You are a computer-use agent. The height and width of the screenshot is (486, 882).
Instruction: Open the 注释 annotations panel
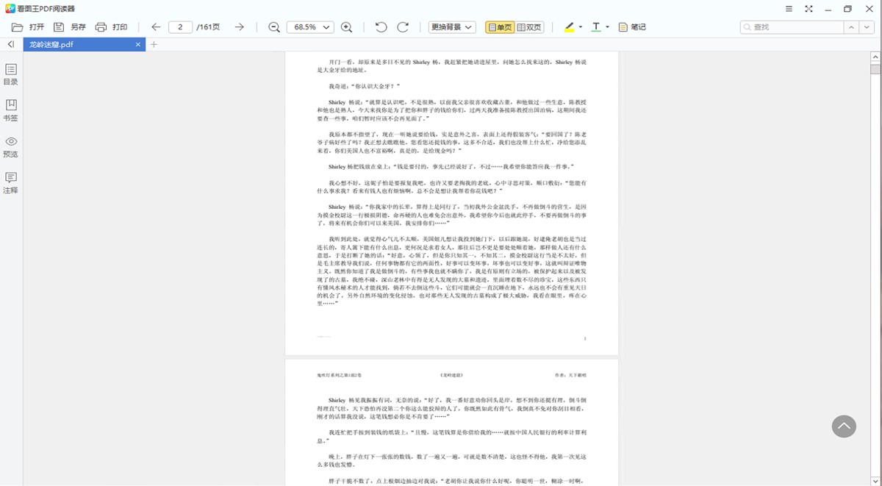pos(10,184)
